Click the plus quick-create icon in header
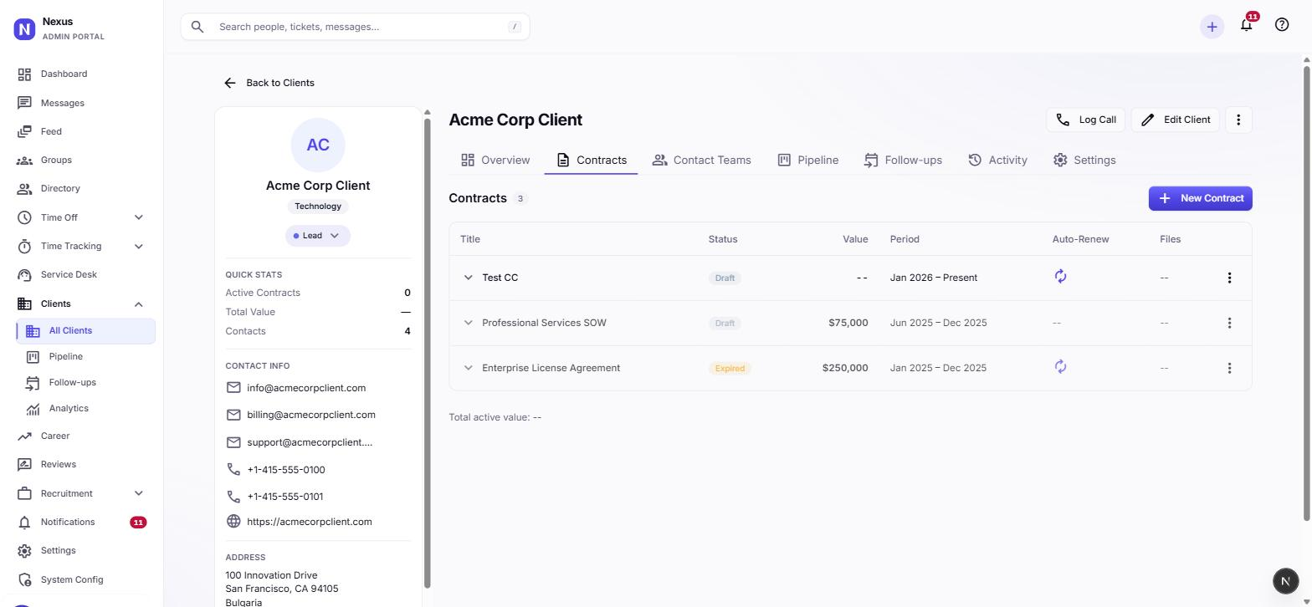Image resolution: width=1312 pixels, height=607 pixels. pos(1212,27)
